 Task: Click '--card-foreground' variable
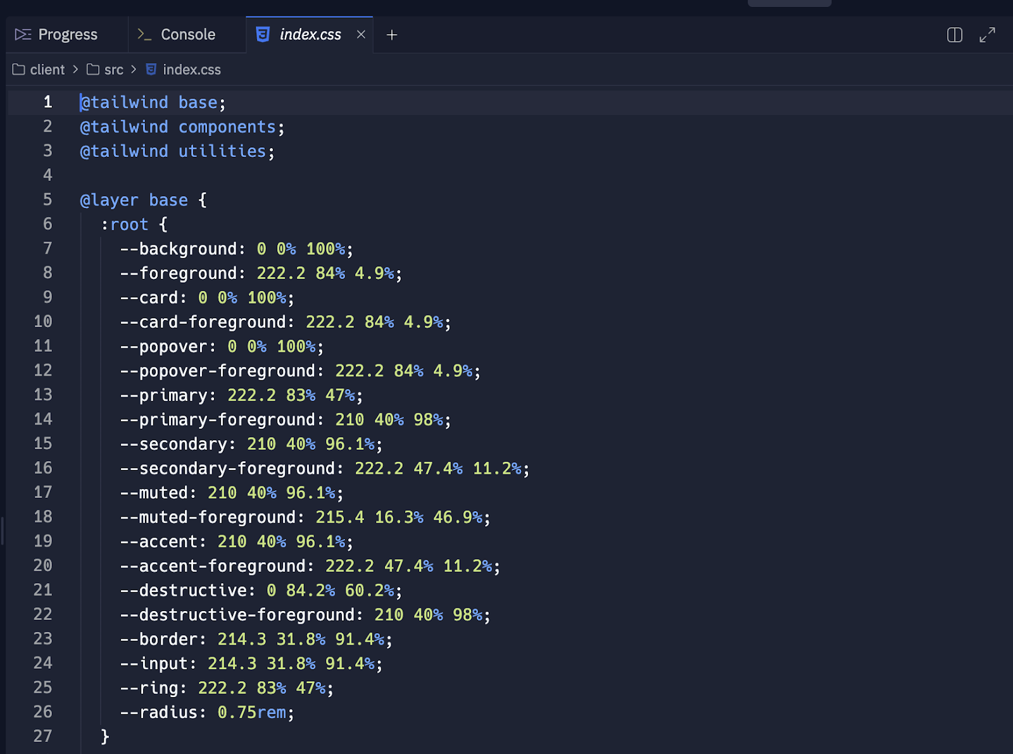pos(203,323)
